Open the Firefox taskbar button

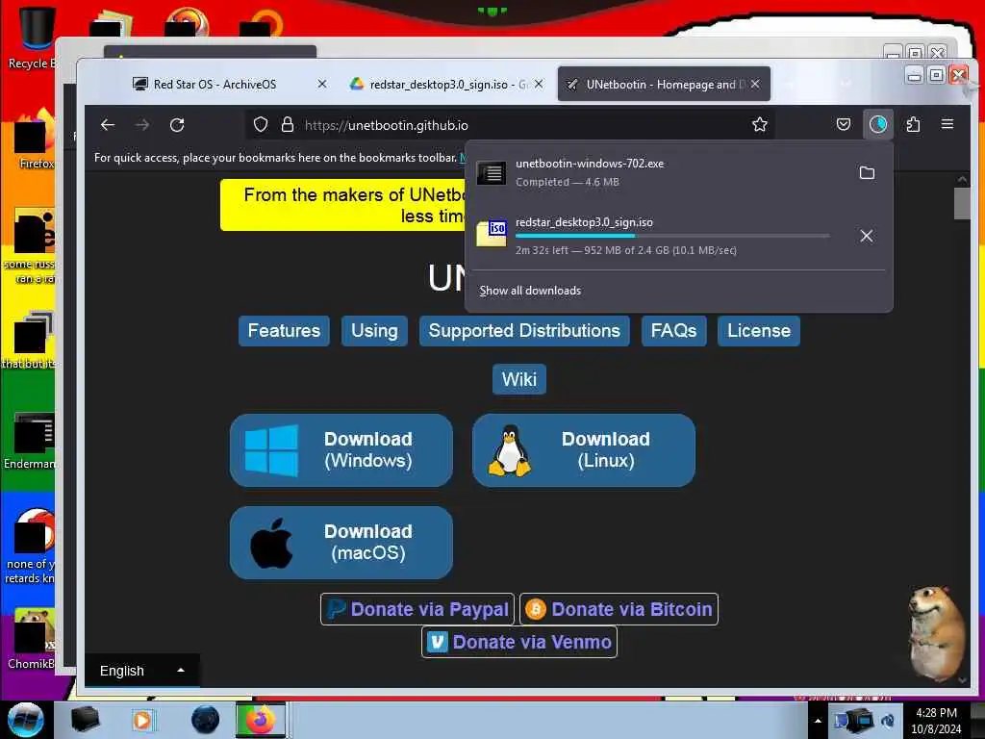tap(261, 720)
